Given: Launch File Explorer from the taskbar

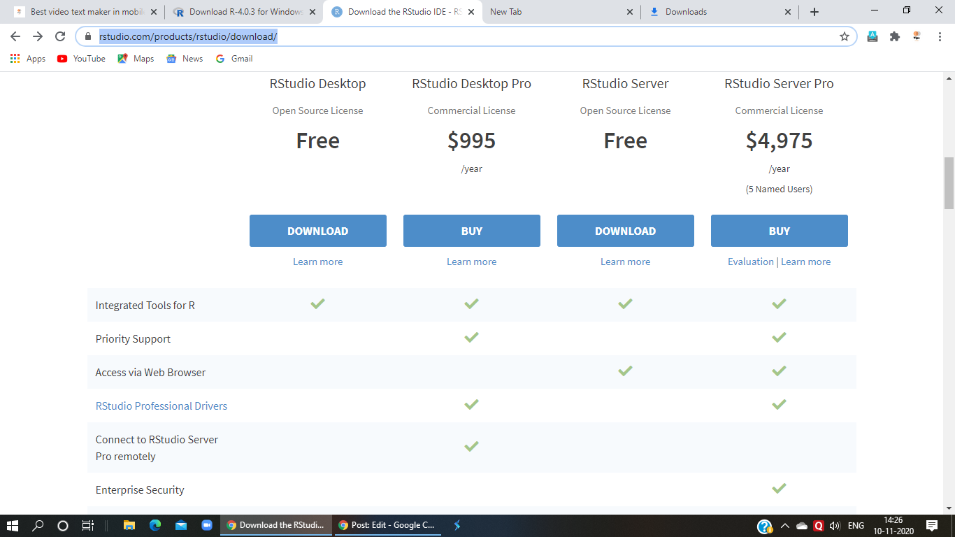Looking at the screenshot, I should [x=129, y=525].
